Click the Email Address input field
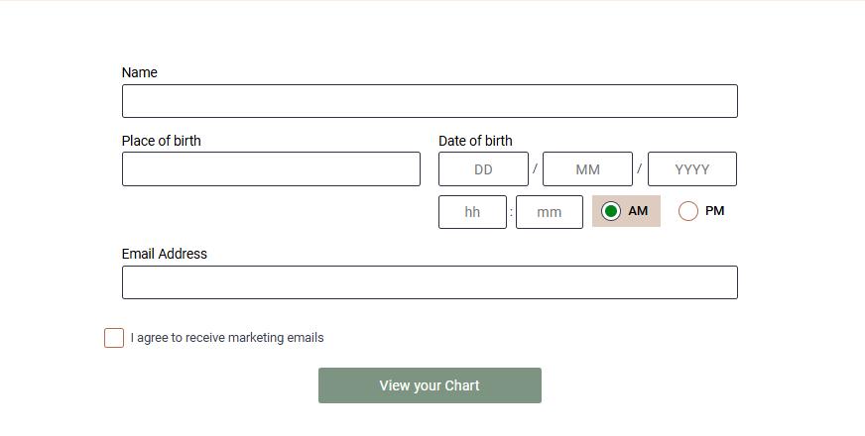Viewport: 865px width, 436px height. (430, 282)
